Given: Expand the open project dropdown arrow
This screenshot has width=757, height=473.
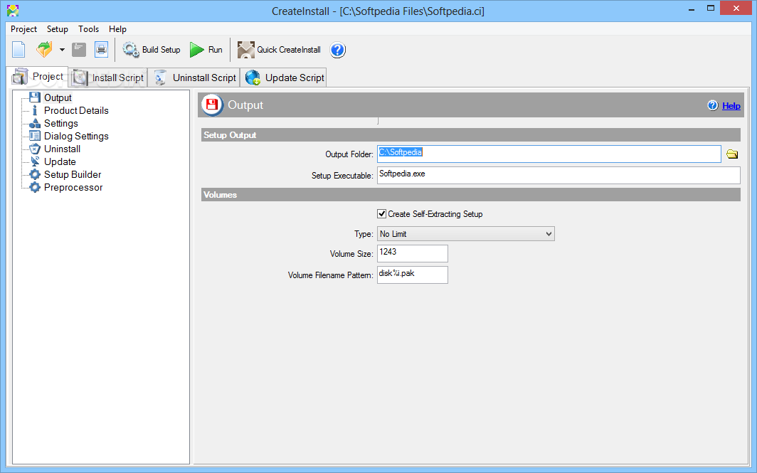Looking at the screenshot, I should (62, 50).
